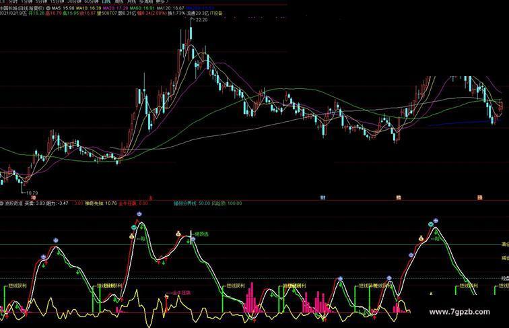Switch to the 月线 monthly chart tab
This screenshot has width=509, height=328.
point(131,1)
